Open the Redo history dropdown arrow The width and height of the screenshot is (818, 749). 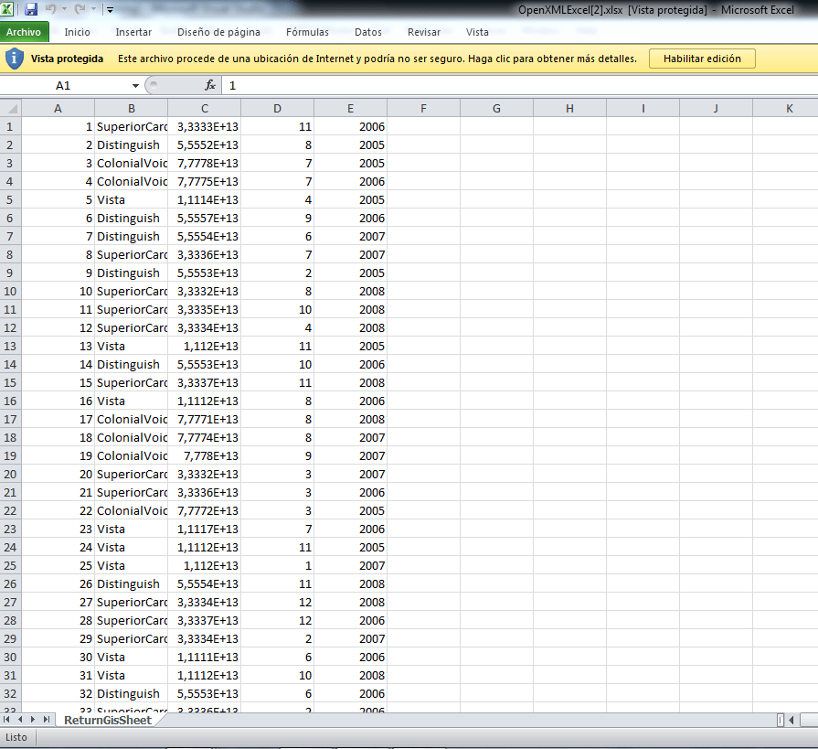point(93,9)
